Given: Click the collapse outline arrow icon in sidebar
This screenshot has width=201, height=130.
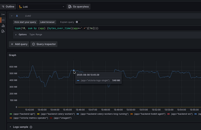Looking at the screenshot, I should (x=3, y=15).
